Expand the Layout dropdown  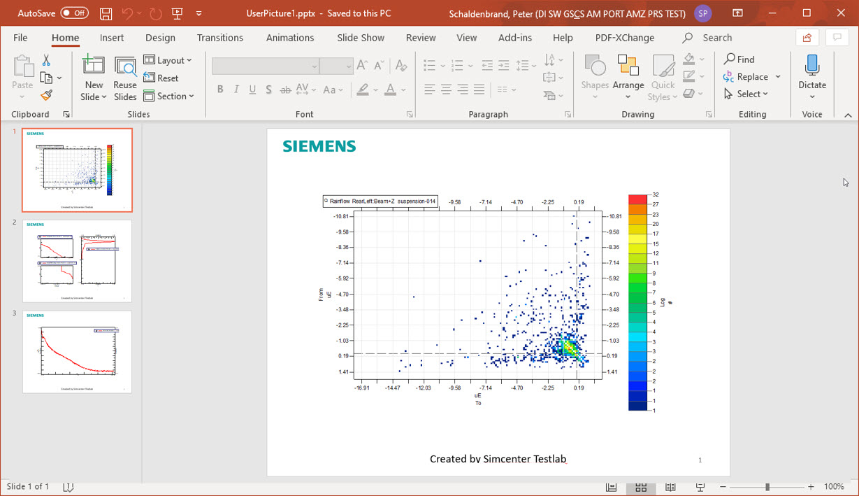pyautogui.click(x=168, y=60)
